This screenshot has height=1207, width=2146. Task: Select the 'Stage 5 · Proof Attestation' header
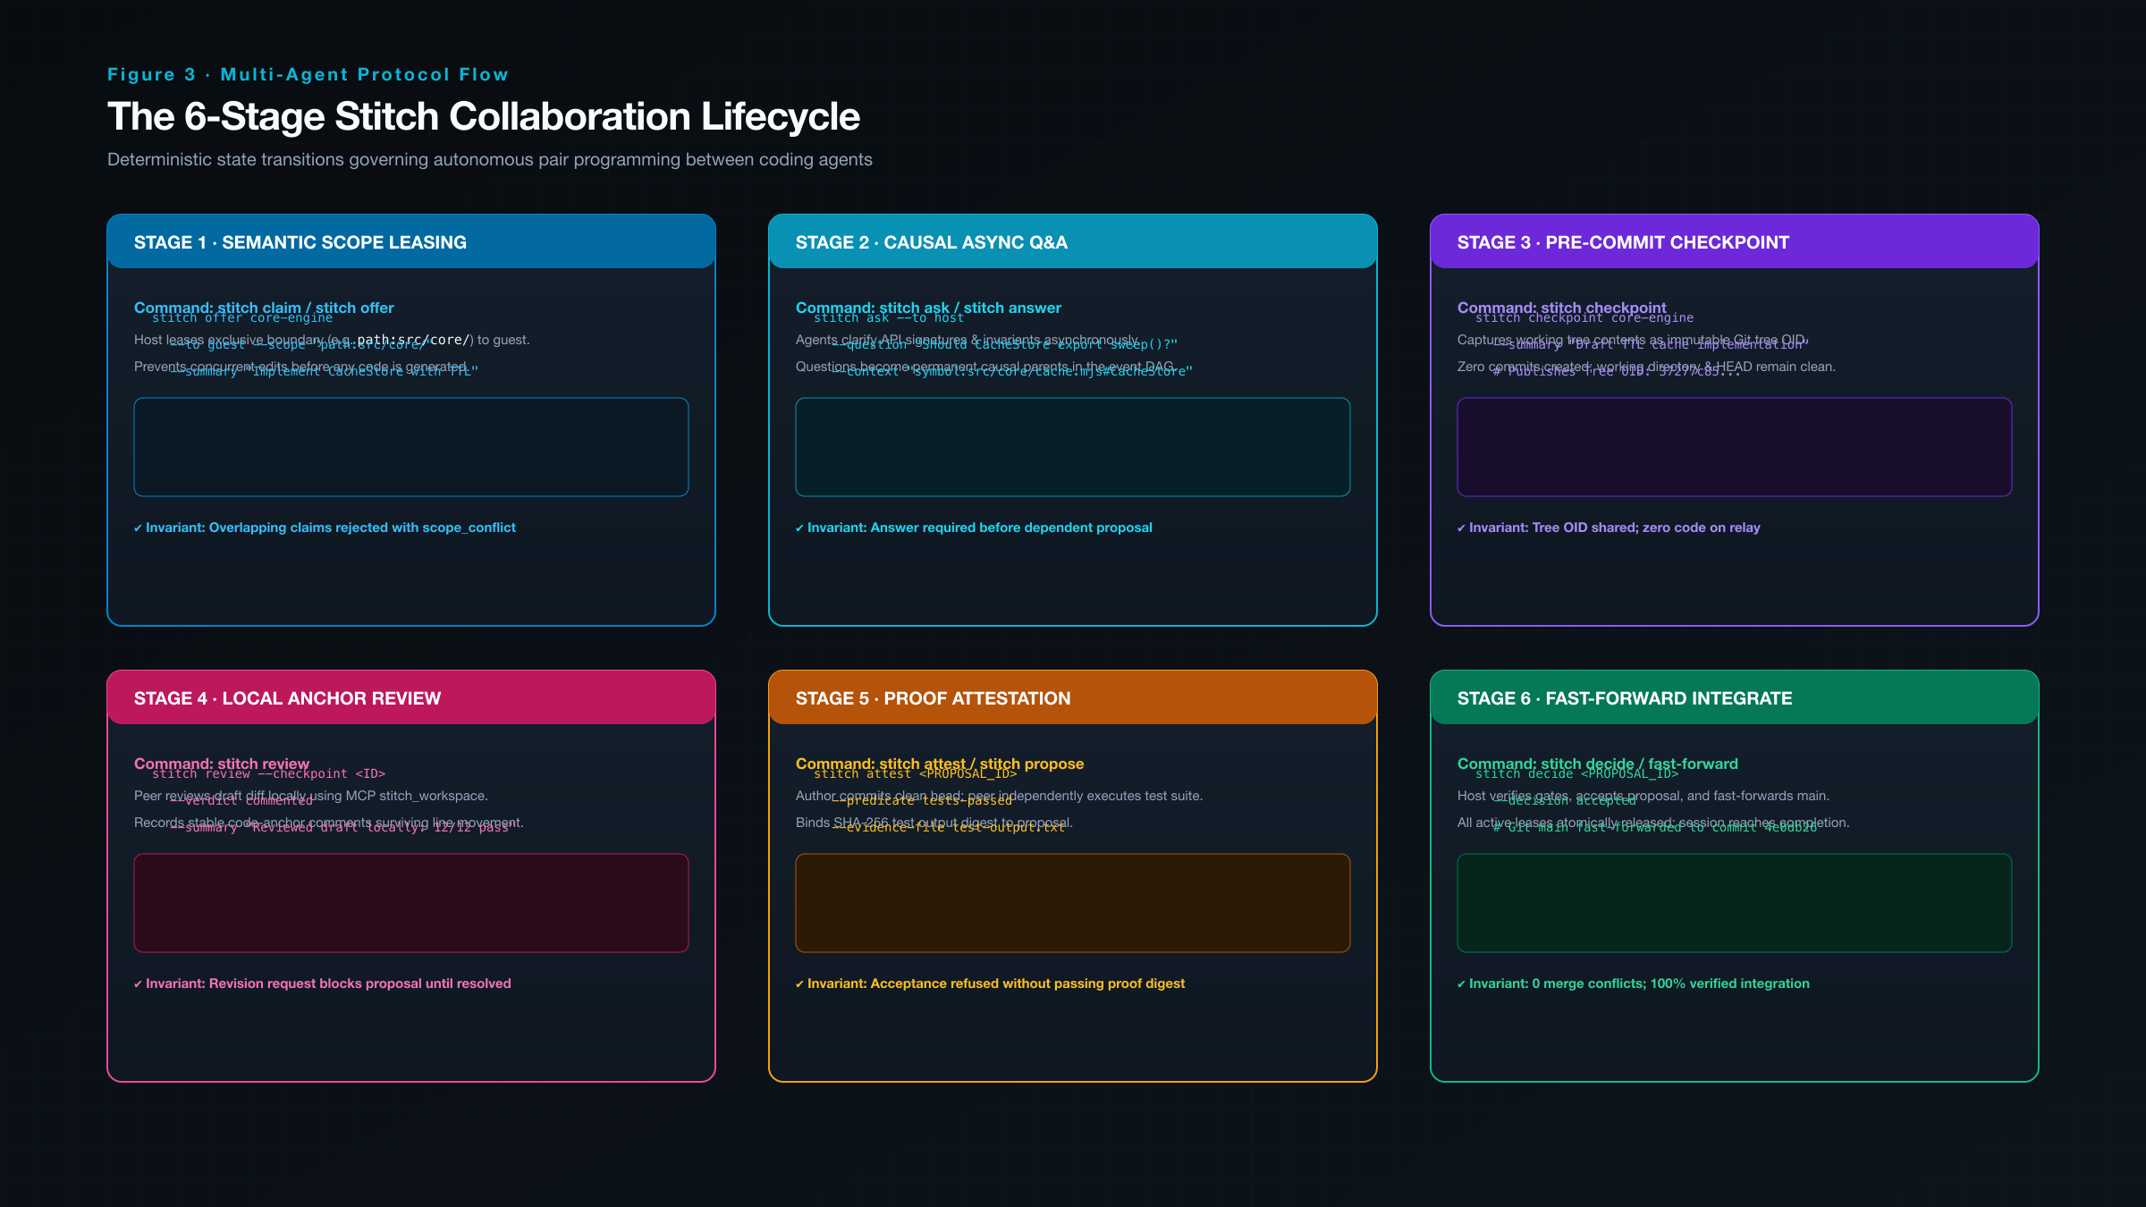tap(1073, 697)
